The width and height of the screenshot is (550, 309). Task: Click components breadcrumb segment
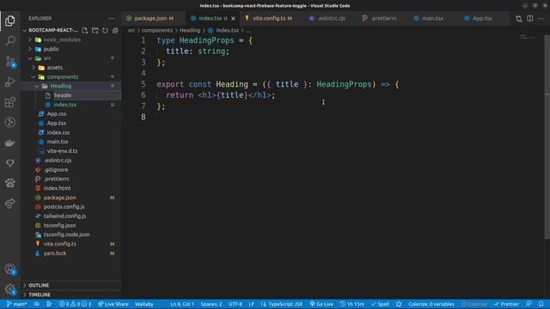pos(157,31)
